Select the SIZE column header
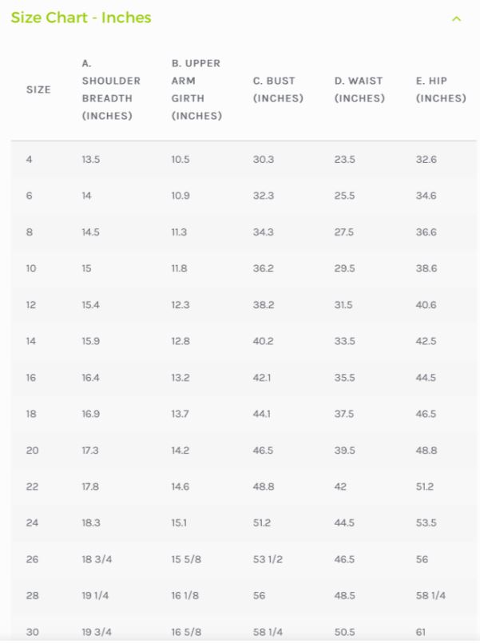This screenshot has width=480, height=643. click(38, 89)
